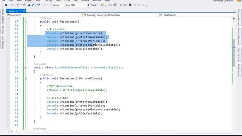Undo the last edit via Undo icon
This screenshot has height=136, width=242.
39,5
